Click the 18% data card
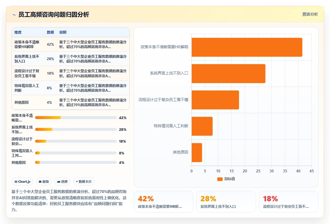Viewport: 330px width, 224px height. [288, 202]
